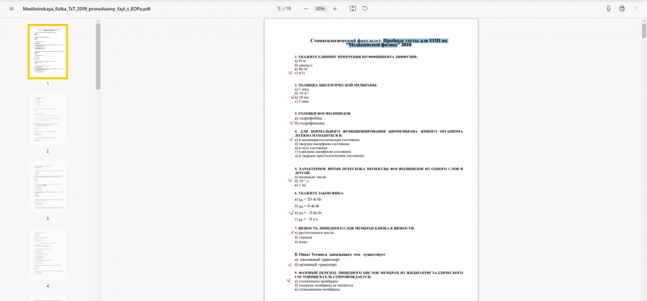Click answer "б) ммоль/с"

click(303, 65)
